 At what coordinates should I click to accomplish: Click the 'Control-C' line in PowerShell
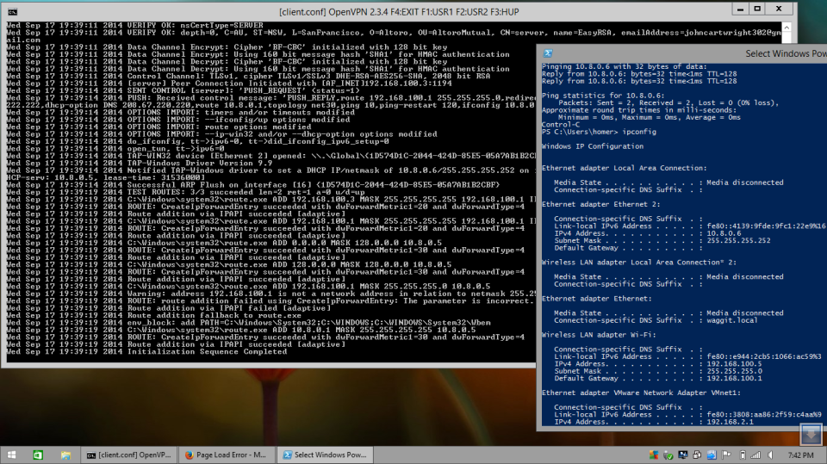click(x=561, y=125)
